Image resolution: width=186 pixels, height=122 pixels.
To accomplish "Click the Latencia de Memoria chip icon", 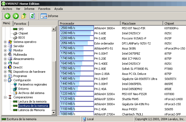I will [x=15, y=110].
